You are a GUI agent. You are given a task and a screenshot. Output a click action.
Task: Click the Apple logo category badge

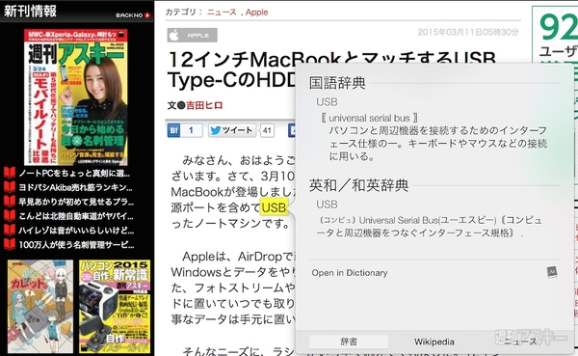click(x=192, y=36)
